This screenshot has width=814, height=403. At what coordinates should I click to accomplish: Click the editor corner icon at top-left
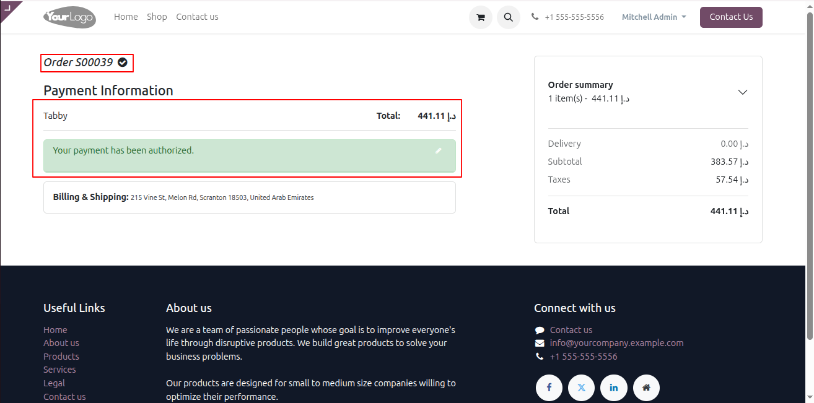coord(8,7)
